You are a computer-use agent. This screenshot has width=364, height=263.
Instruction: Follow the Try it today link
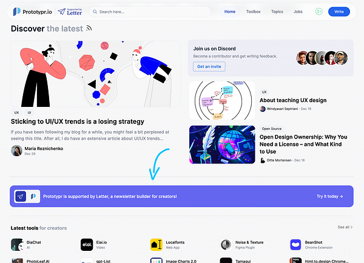coord(329,196)
